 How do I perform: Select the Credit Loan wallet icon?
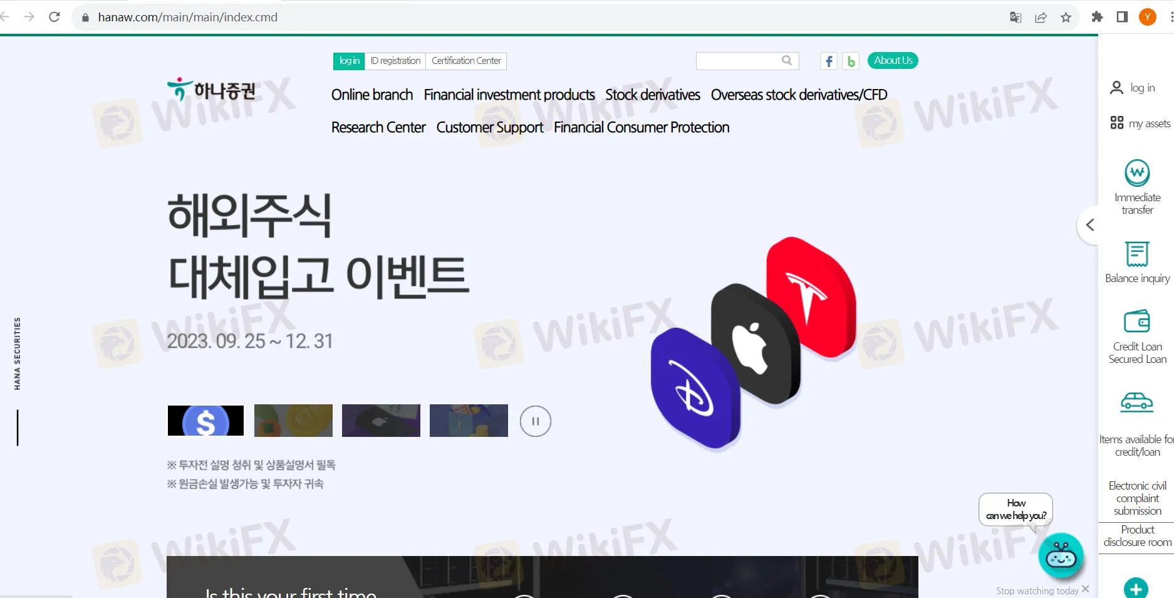1136,322
